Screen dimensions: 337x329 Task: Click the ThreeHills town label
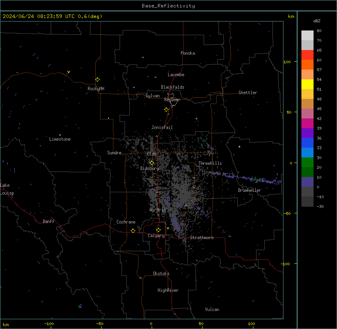(210, 163)
